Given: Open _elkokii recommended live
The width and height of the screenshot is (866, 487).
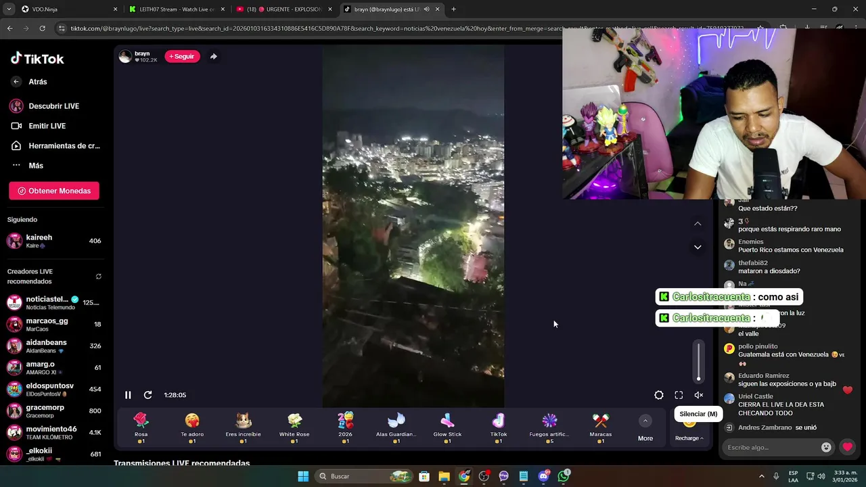Looking at the screenshot, I should tap(54, 454).
